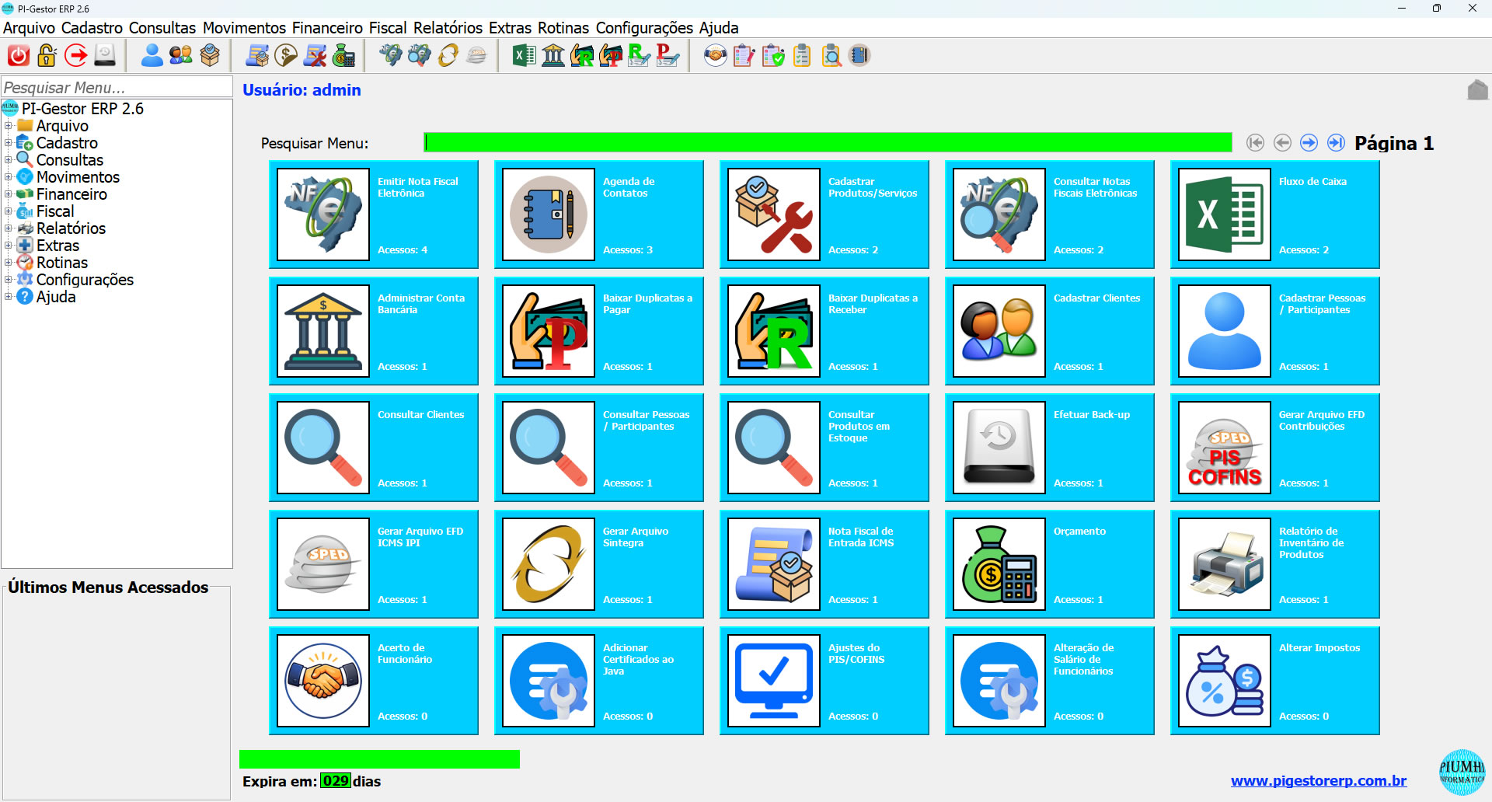The width and height of the screenshot is (1492, 802).
Task: Click the green Pesquisar Menu search bar
Action: (x=828, y=143)
